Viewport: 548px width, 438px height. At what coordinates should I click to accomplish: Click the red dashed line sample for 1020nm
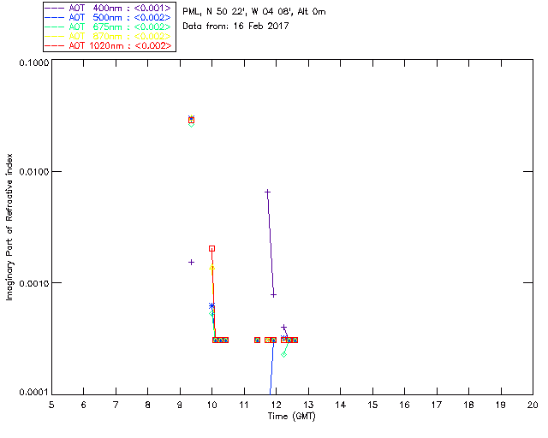point(55,45)
